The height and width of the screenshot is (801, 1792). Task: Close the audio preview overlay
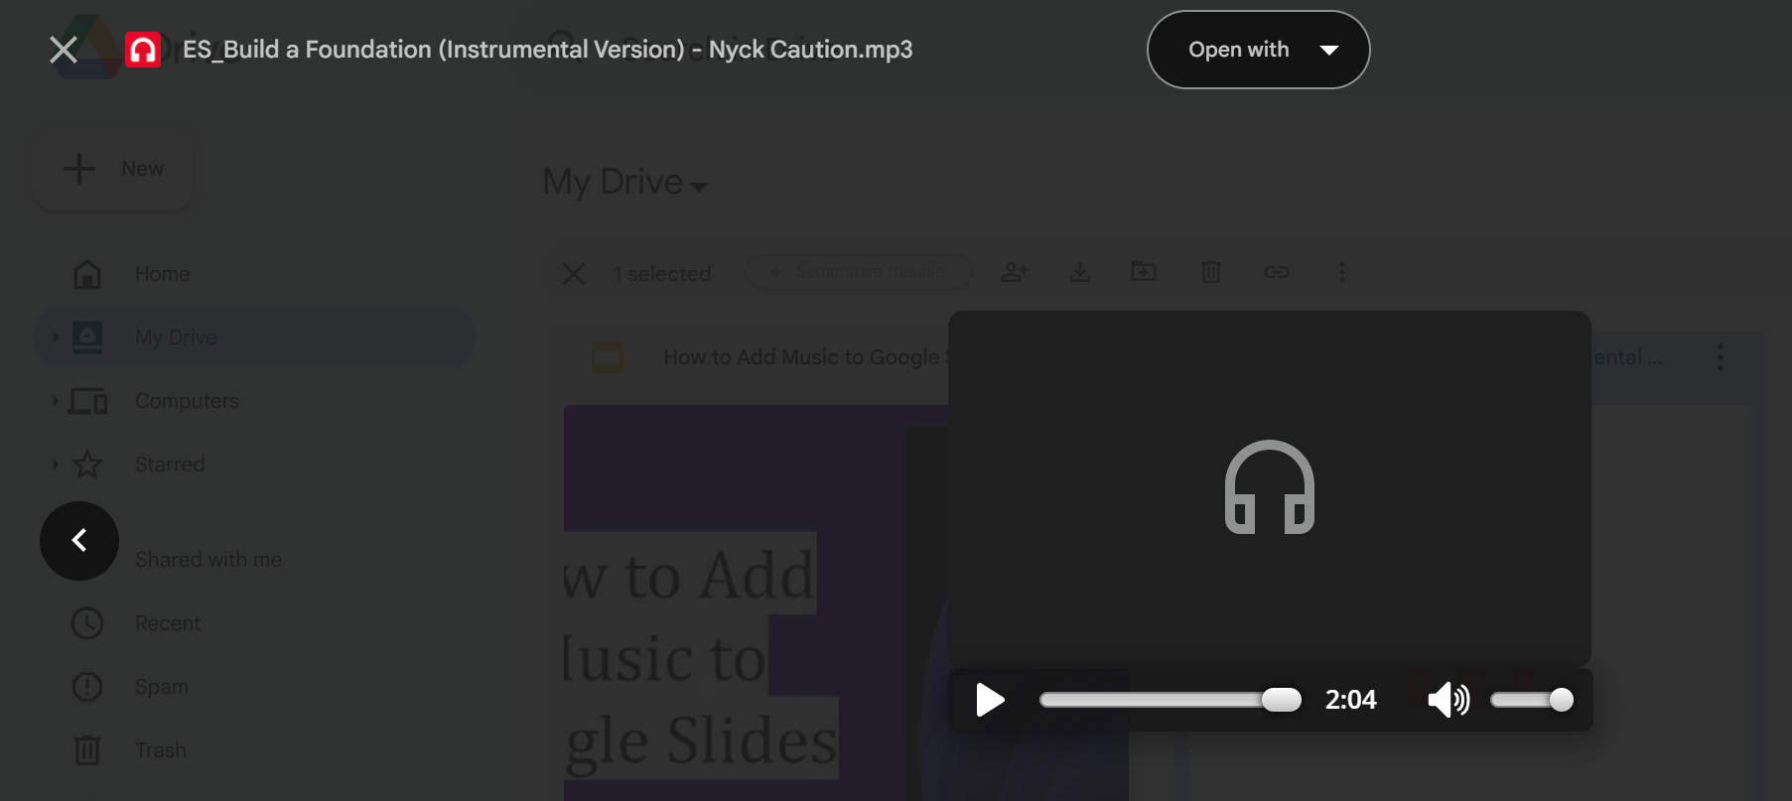(64, 50)
